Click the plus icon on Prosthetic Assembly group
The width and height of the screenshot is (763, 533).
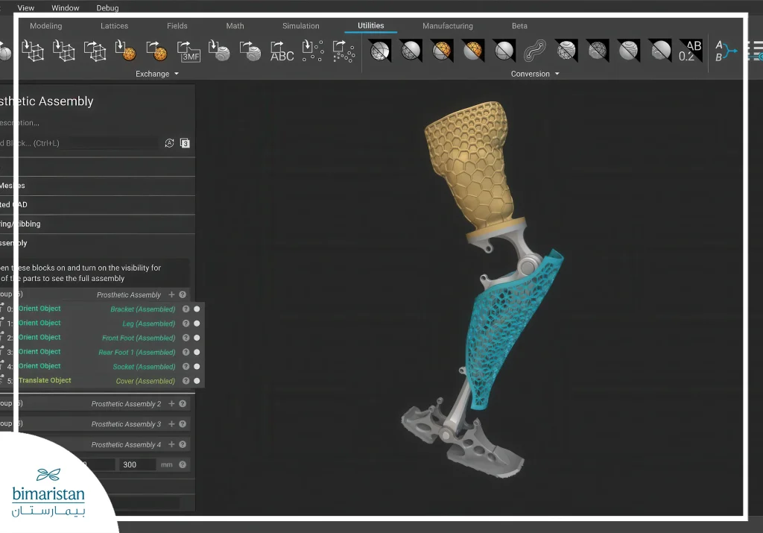point(171,294)
